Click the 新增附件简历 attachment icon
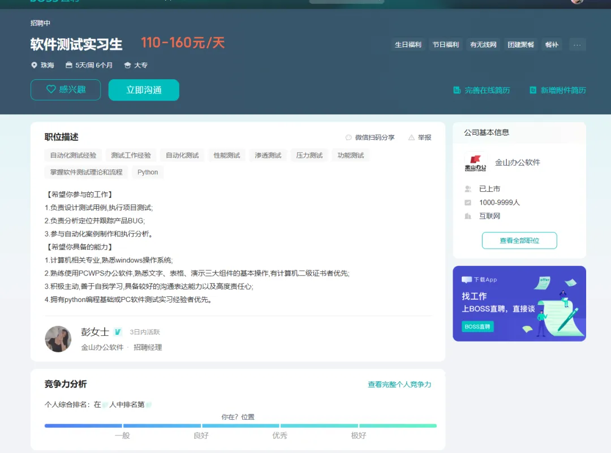Image resolution: width=611 pixels, height=453 pixels. coord(533,90)
